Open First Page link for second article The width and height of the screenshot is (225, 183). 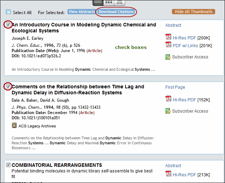[175, 87]
